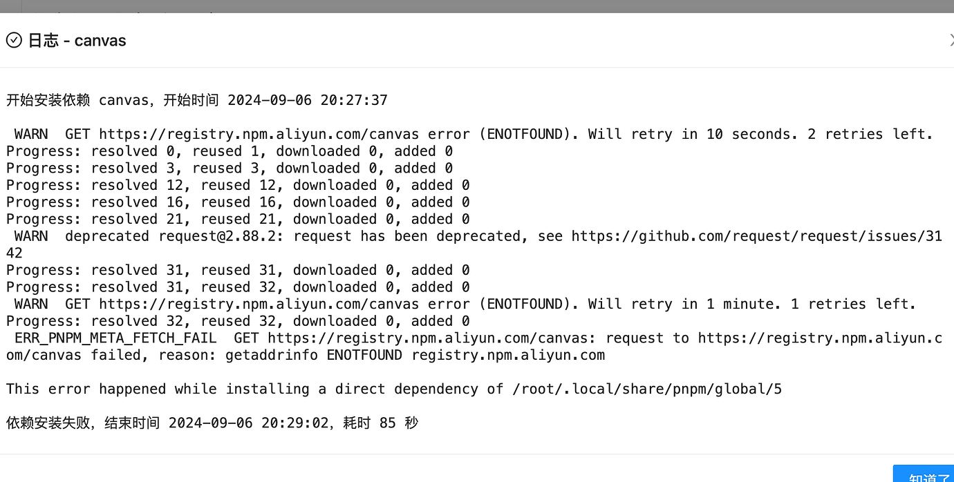Click the 日志 - canvas dialog title

click(77, 40)
